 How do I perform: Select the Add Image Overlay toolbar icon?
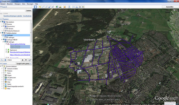pos(50,7)
